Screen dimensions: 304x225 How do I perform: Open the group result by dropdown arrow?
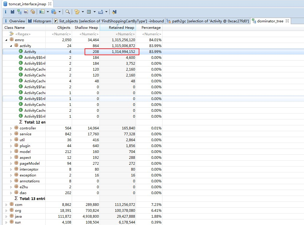[x=83, y=12]
